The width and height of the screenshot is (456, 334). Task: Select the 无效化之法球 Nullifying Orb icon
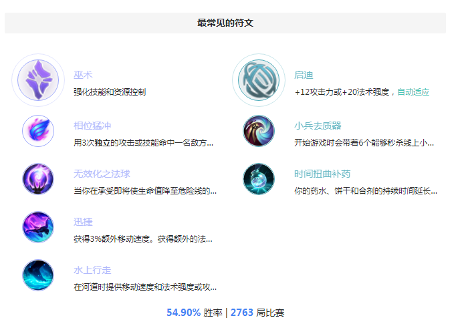(38, 179)
